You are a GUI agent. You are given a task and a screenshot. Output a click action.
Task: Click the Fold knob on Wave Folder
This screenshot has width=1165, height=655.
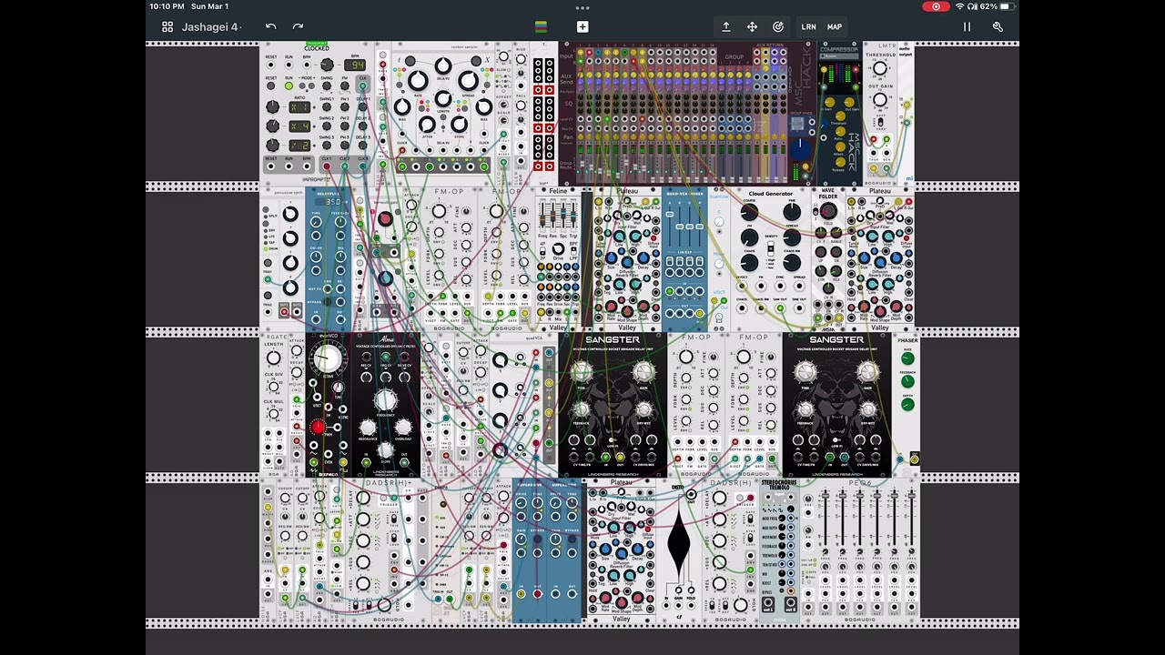[x=828, y=212]
